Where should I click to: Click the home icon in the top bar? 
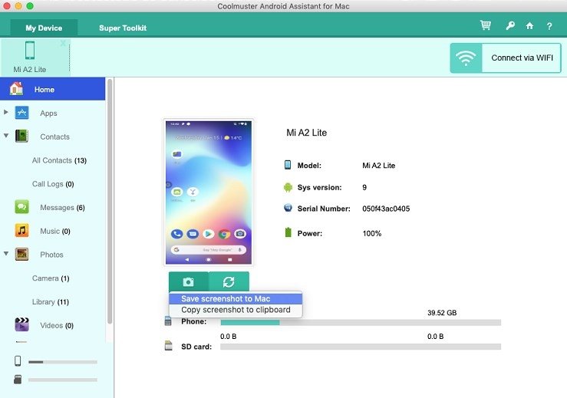[x=529, y=25]
